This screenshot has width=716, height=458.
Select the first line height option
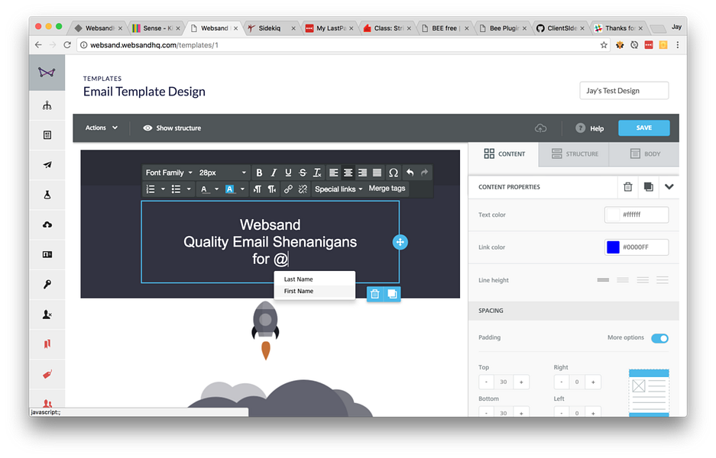(x=603, y=279)
